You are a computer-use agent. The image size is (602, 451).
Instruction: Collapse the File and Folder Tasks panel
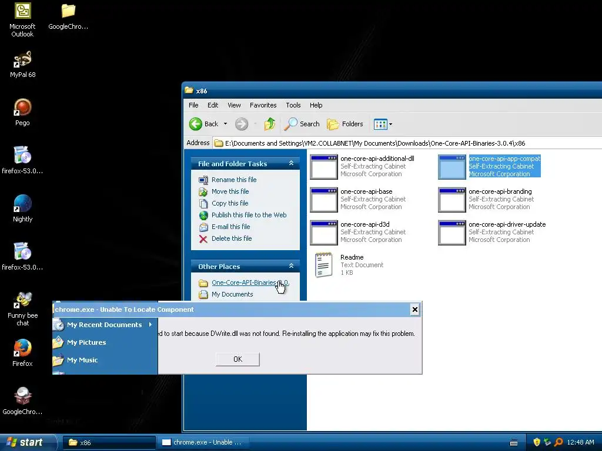(x=291, y=163)
